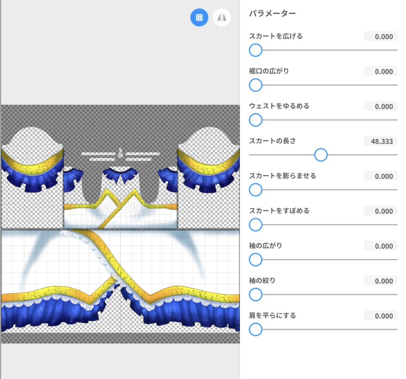The image size is (406, 379).
Task: Edit the 袖の絞り value field
Action: click(380, 281)
